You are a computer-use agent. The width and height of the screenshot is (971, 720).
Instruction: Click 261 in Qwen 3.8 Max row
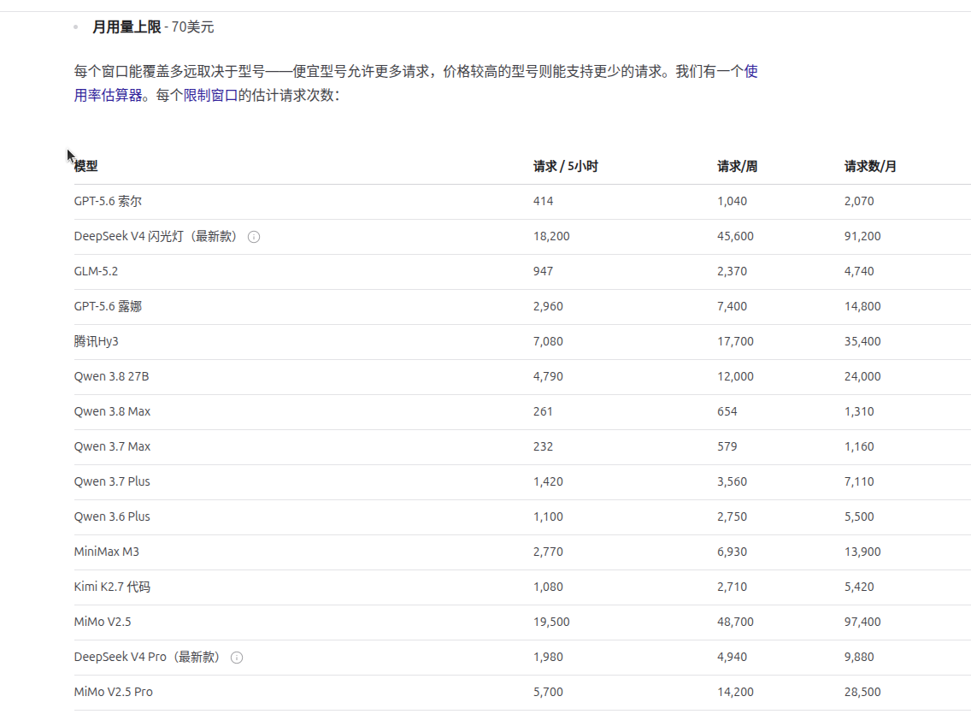[x=543, y=411]
